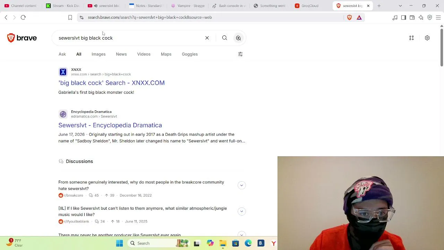
Task: Launch Copilot from the taskbar
Action: click(210, 243)
